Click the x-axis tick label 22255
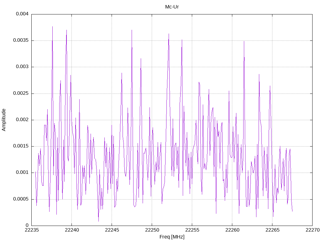 pyautogui.click(x=192, y=230)
